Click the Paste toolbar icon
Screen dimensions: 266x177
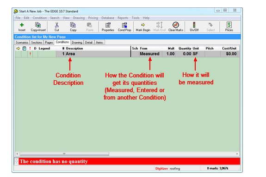coord(89,25)
